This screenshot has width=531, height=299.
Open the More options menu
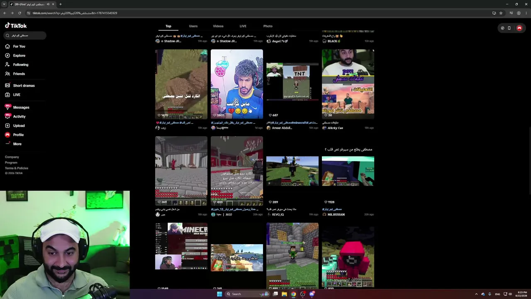(x=13, y=144)
